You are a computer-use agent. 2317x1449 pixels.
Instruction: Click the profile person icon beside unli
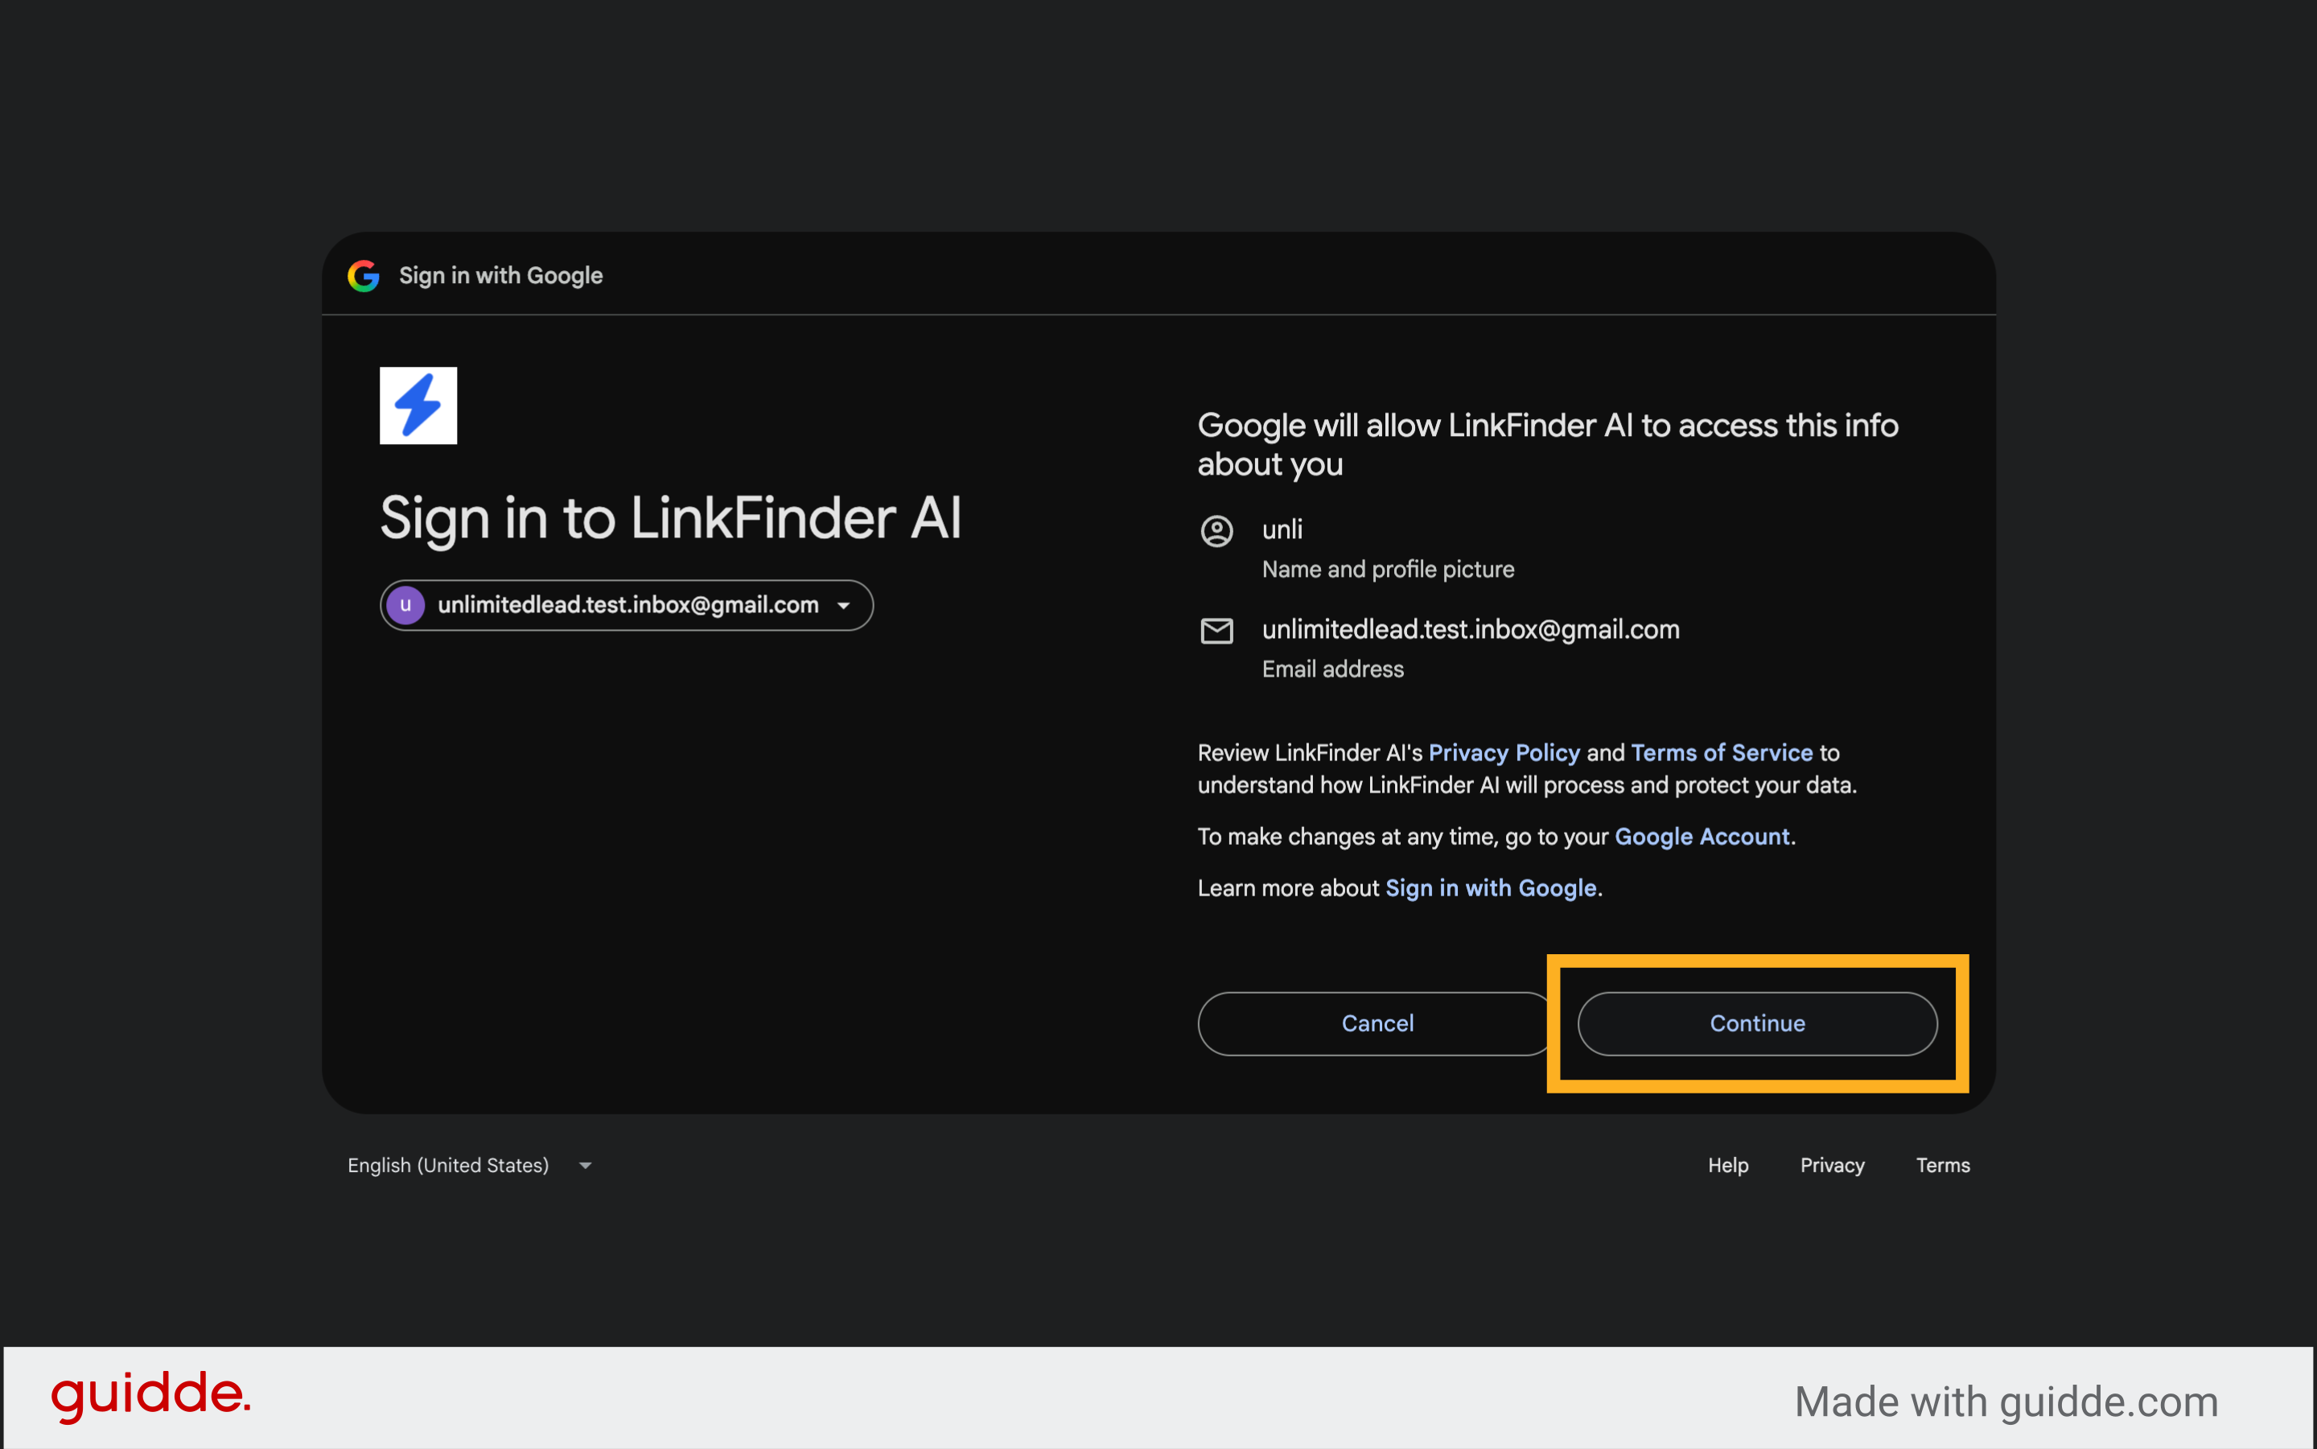pyautogui.click(x=1217, y=531)
